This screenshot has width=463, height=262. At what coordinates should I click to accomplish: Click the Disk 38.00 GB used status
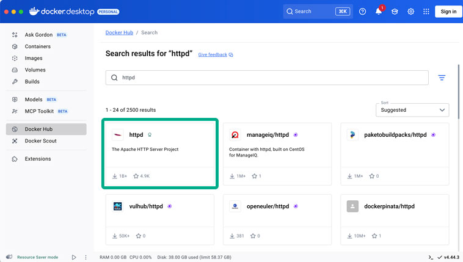[x=194, y=257]
